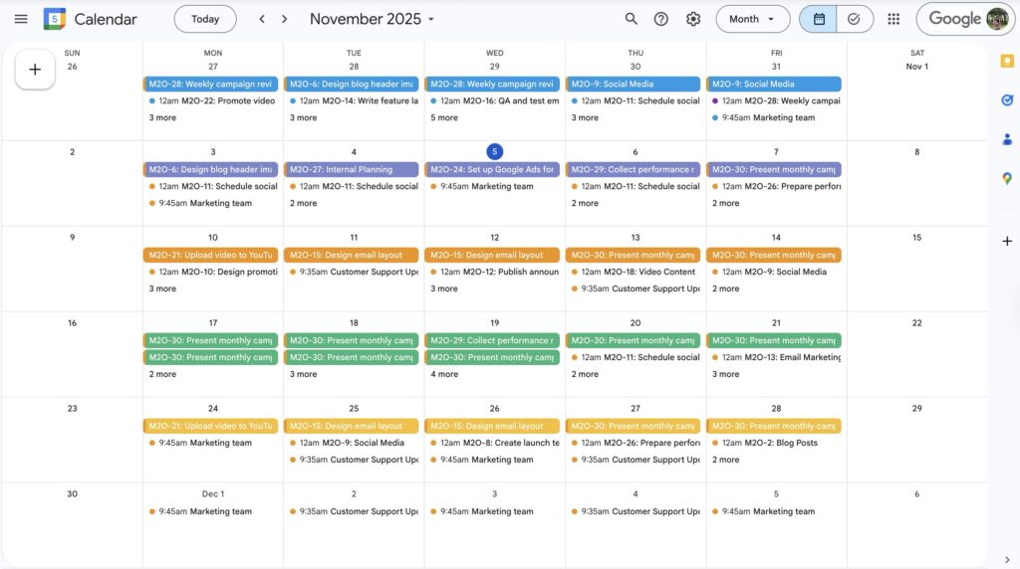Open M2O-14: Write feature event
Viewport: 1020px width, 569px height.
352,100
